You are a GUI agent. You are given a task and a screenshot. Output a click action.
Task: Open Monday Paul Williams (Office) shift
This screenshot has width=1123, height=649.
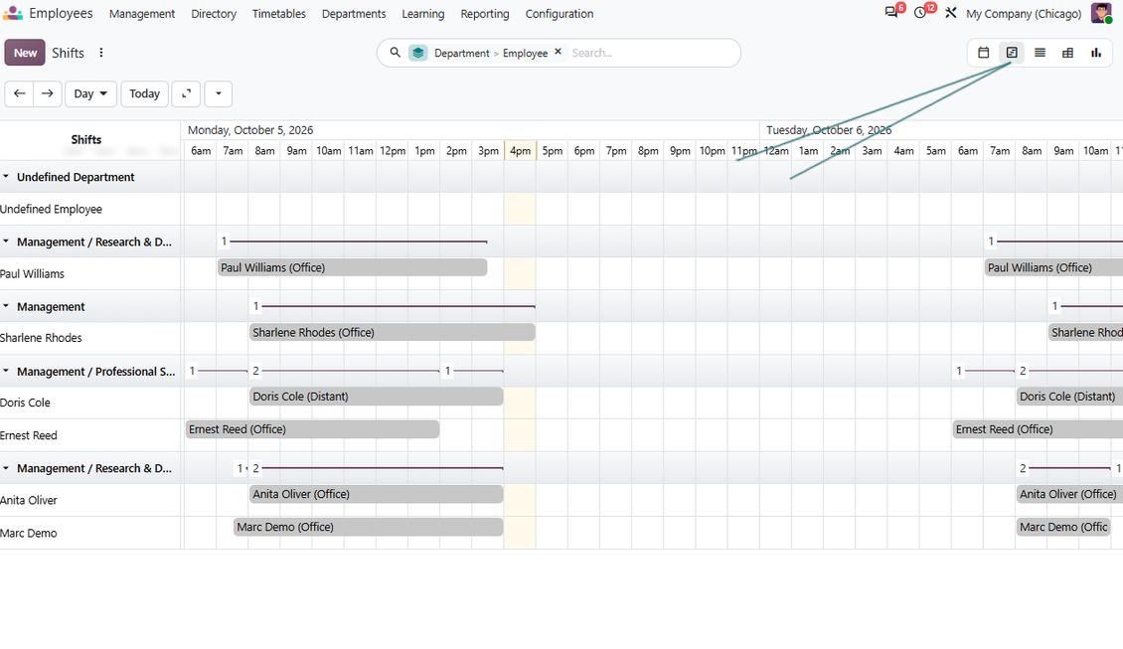(x=353, y=267)
